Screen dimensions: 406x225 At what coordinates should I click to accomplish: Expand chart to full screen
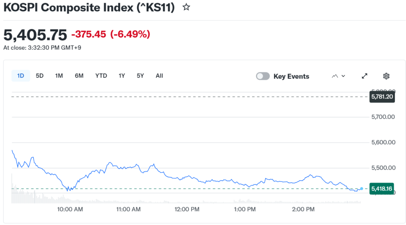click(364, 76)
